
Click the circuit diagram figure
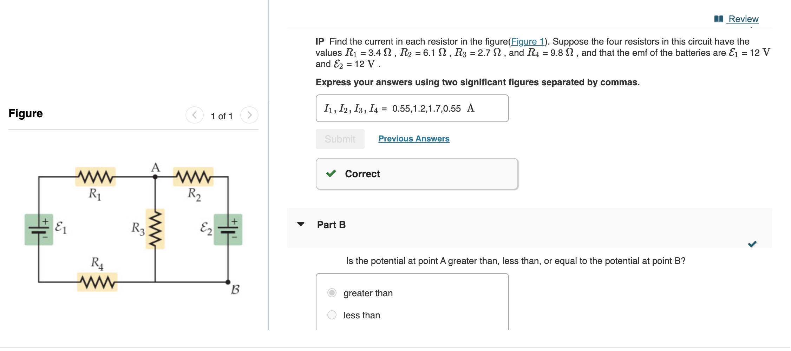[x=133, y=232]
